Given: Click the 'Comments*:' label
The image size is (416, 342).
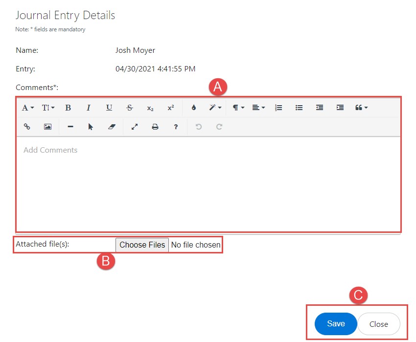Looking at the screenshot, I should pos(37,88).
